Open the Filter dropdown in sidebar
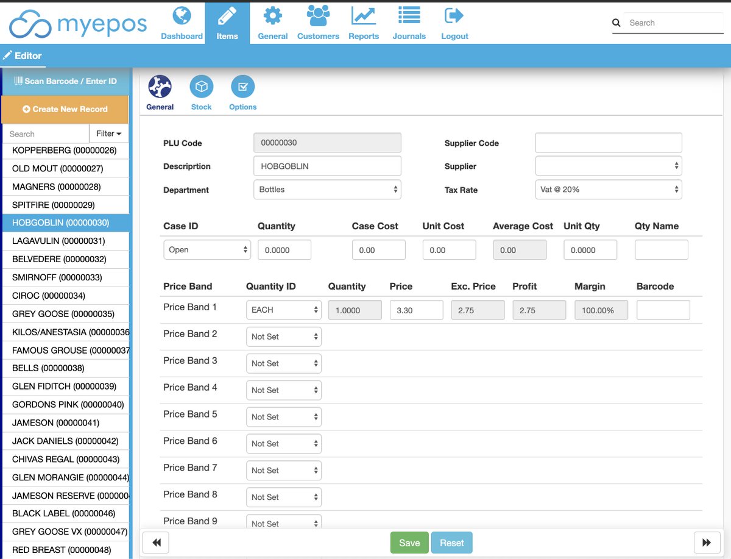731x559 pixels. click(x=109, y=134)
